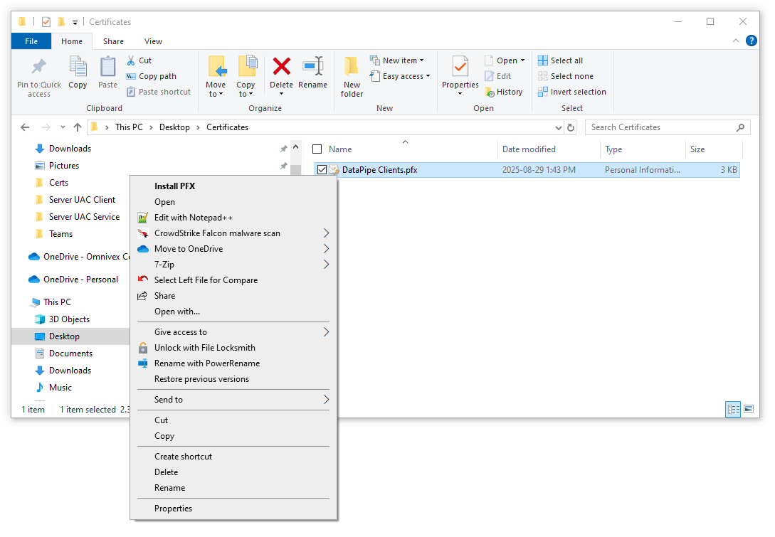
Task: Click the Rename icon in the Organize group
Action: (x=313, y=71)
